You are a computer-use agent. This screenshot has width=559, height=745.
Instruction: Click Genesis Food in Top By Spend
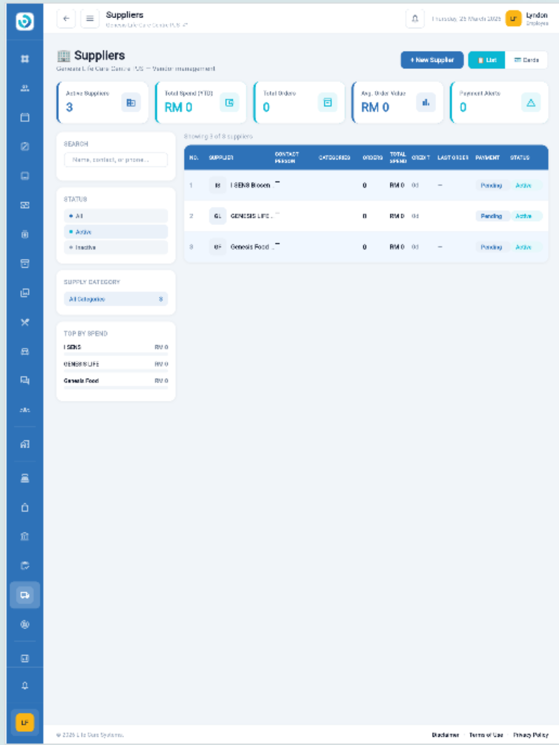[x=81, y=381]
